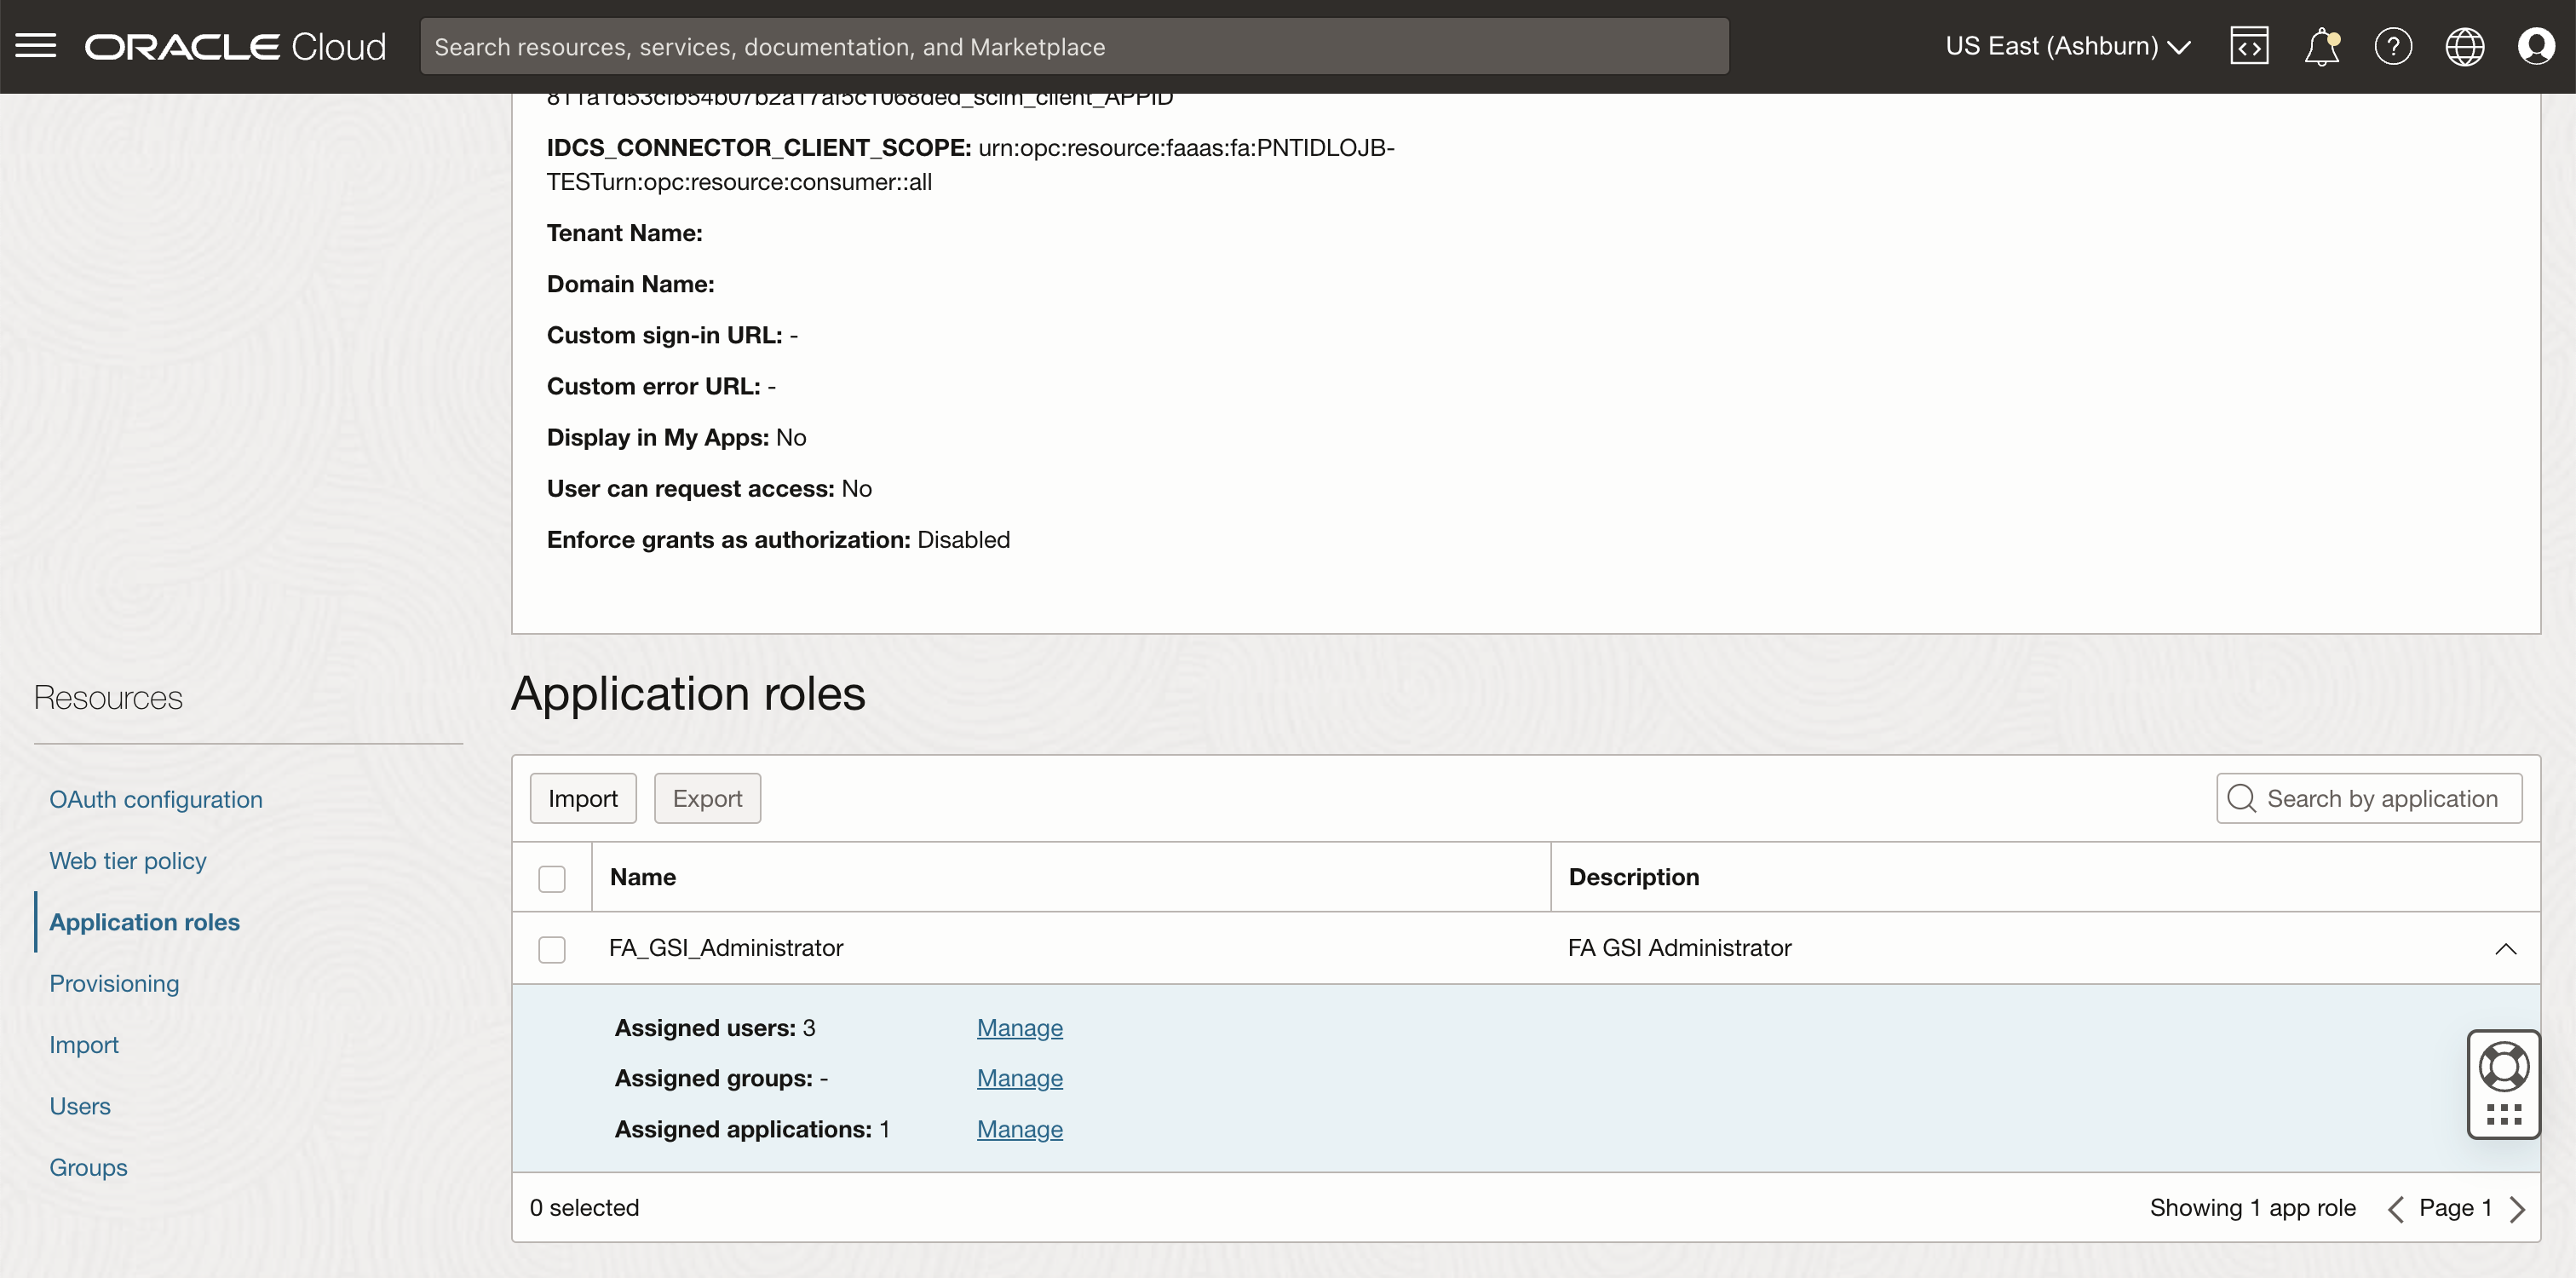Click the life ring support widget

2504,1065
